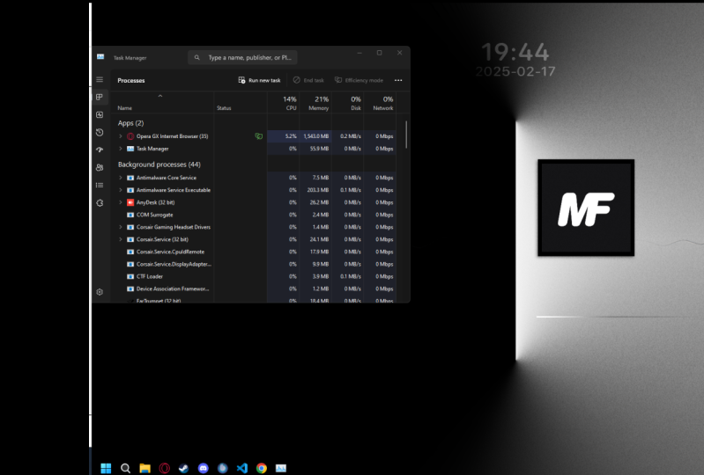Open the Users page in sidebar

point(100,167)
